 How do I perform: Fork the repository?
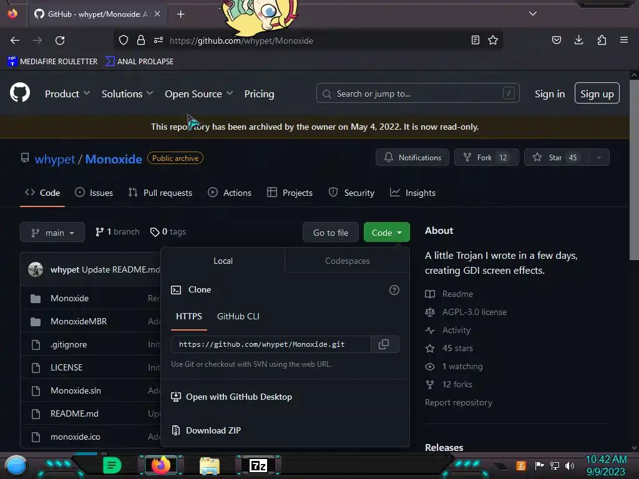coord(487,157)
